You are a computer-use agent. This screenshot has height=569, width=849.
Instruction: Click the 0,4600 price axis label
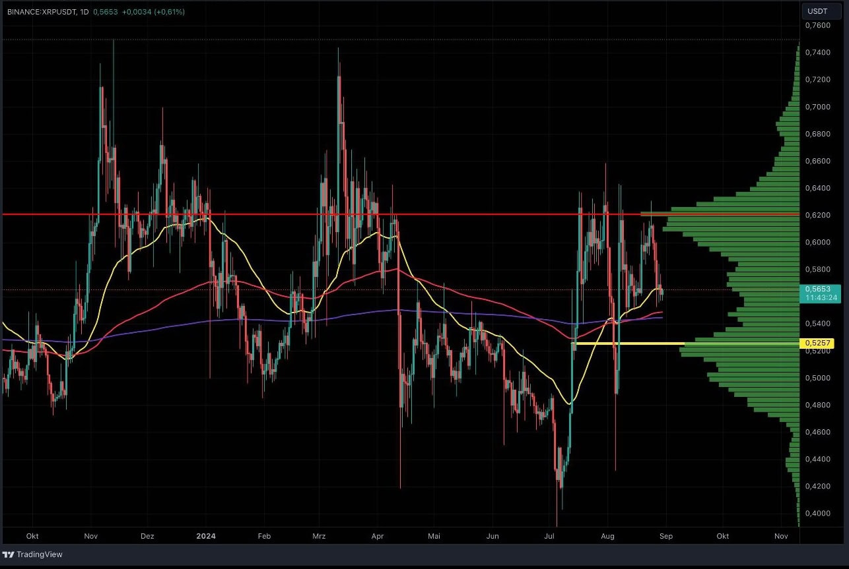pos(817,432)
